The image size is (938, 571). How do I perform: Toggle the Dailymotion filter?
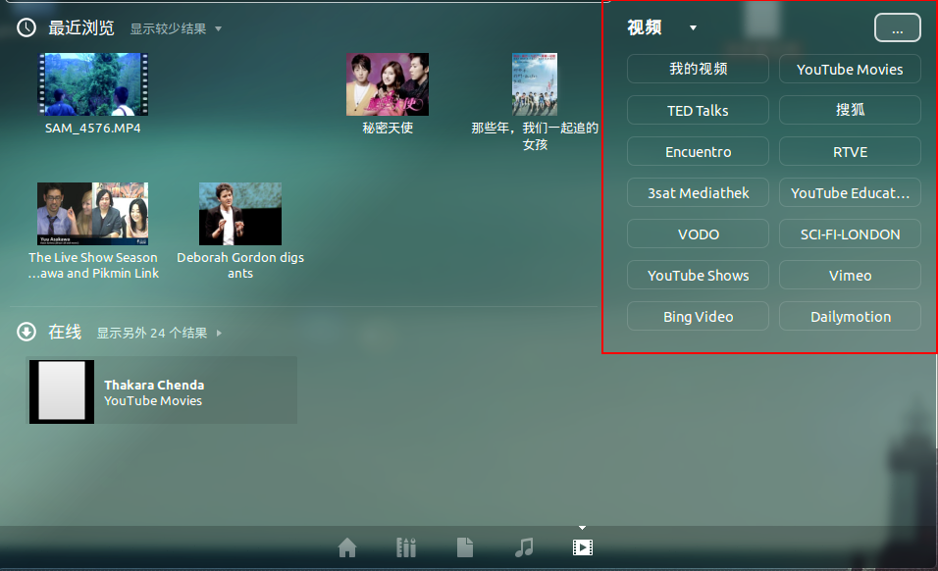click(850, 316)
